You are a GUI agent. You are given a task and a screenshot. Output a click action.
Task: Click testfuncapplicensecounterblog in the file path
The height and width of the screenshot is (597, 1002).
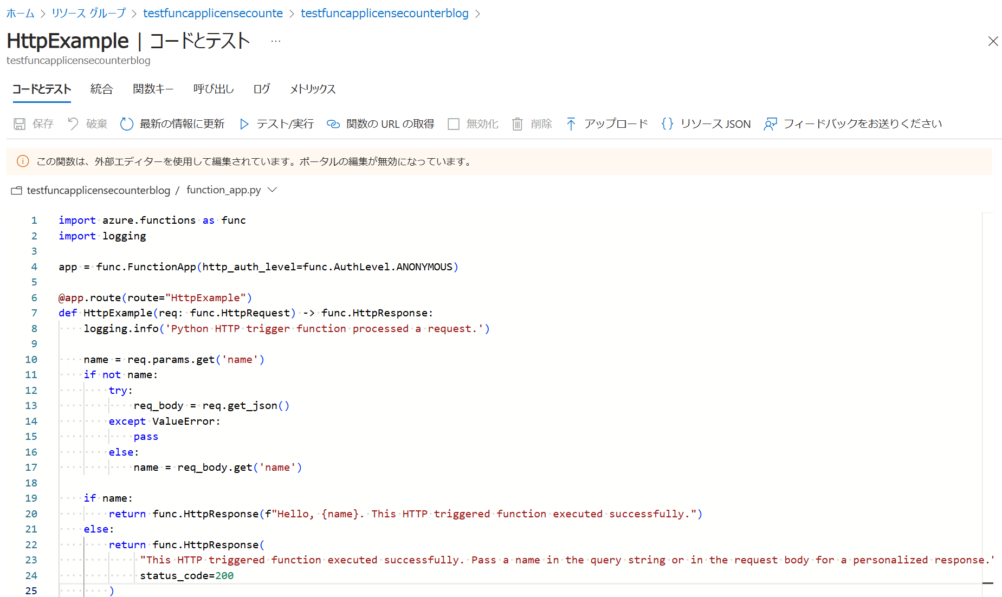pyautogui.click(x=99, y=190)
